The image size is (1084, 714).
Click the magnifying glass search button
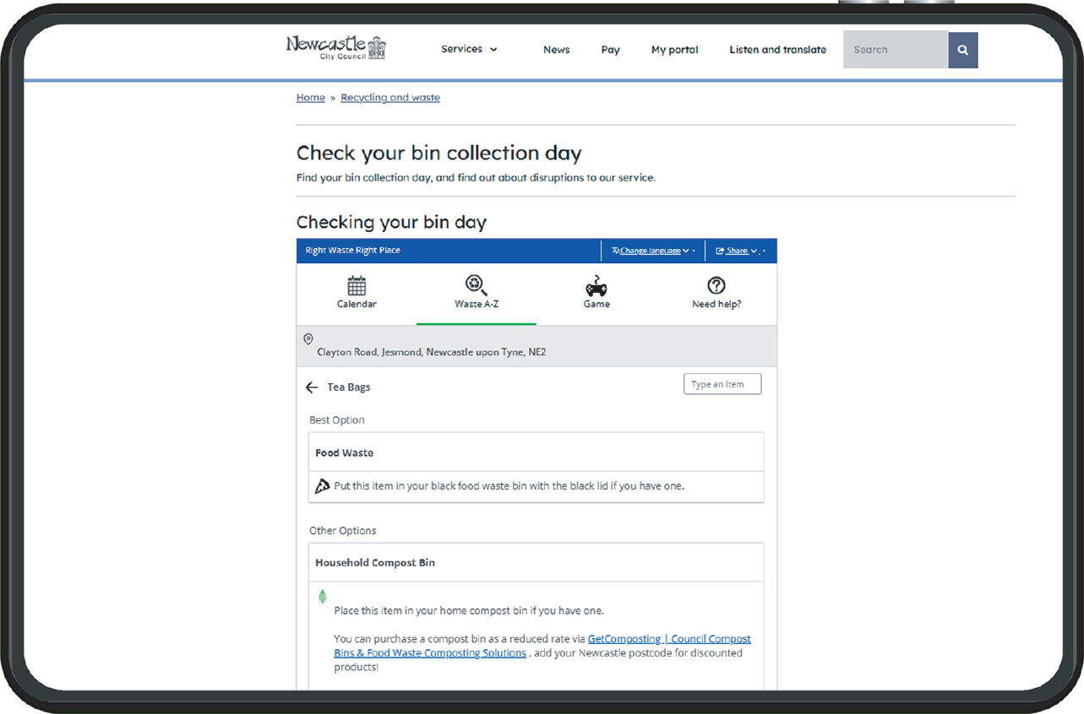(x=962, y=50)
